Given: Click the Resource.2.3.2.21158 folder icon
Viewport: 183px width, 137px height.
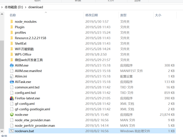Looking at the screenshot, I should [x=12, y=38].
